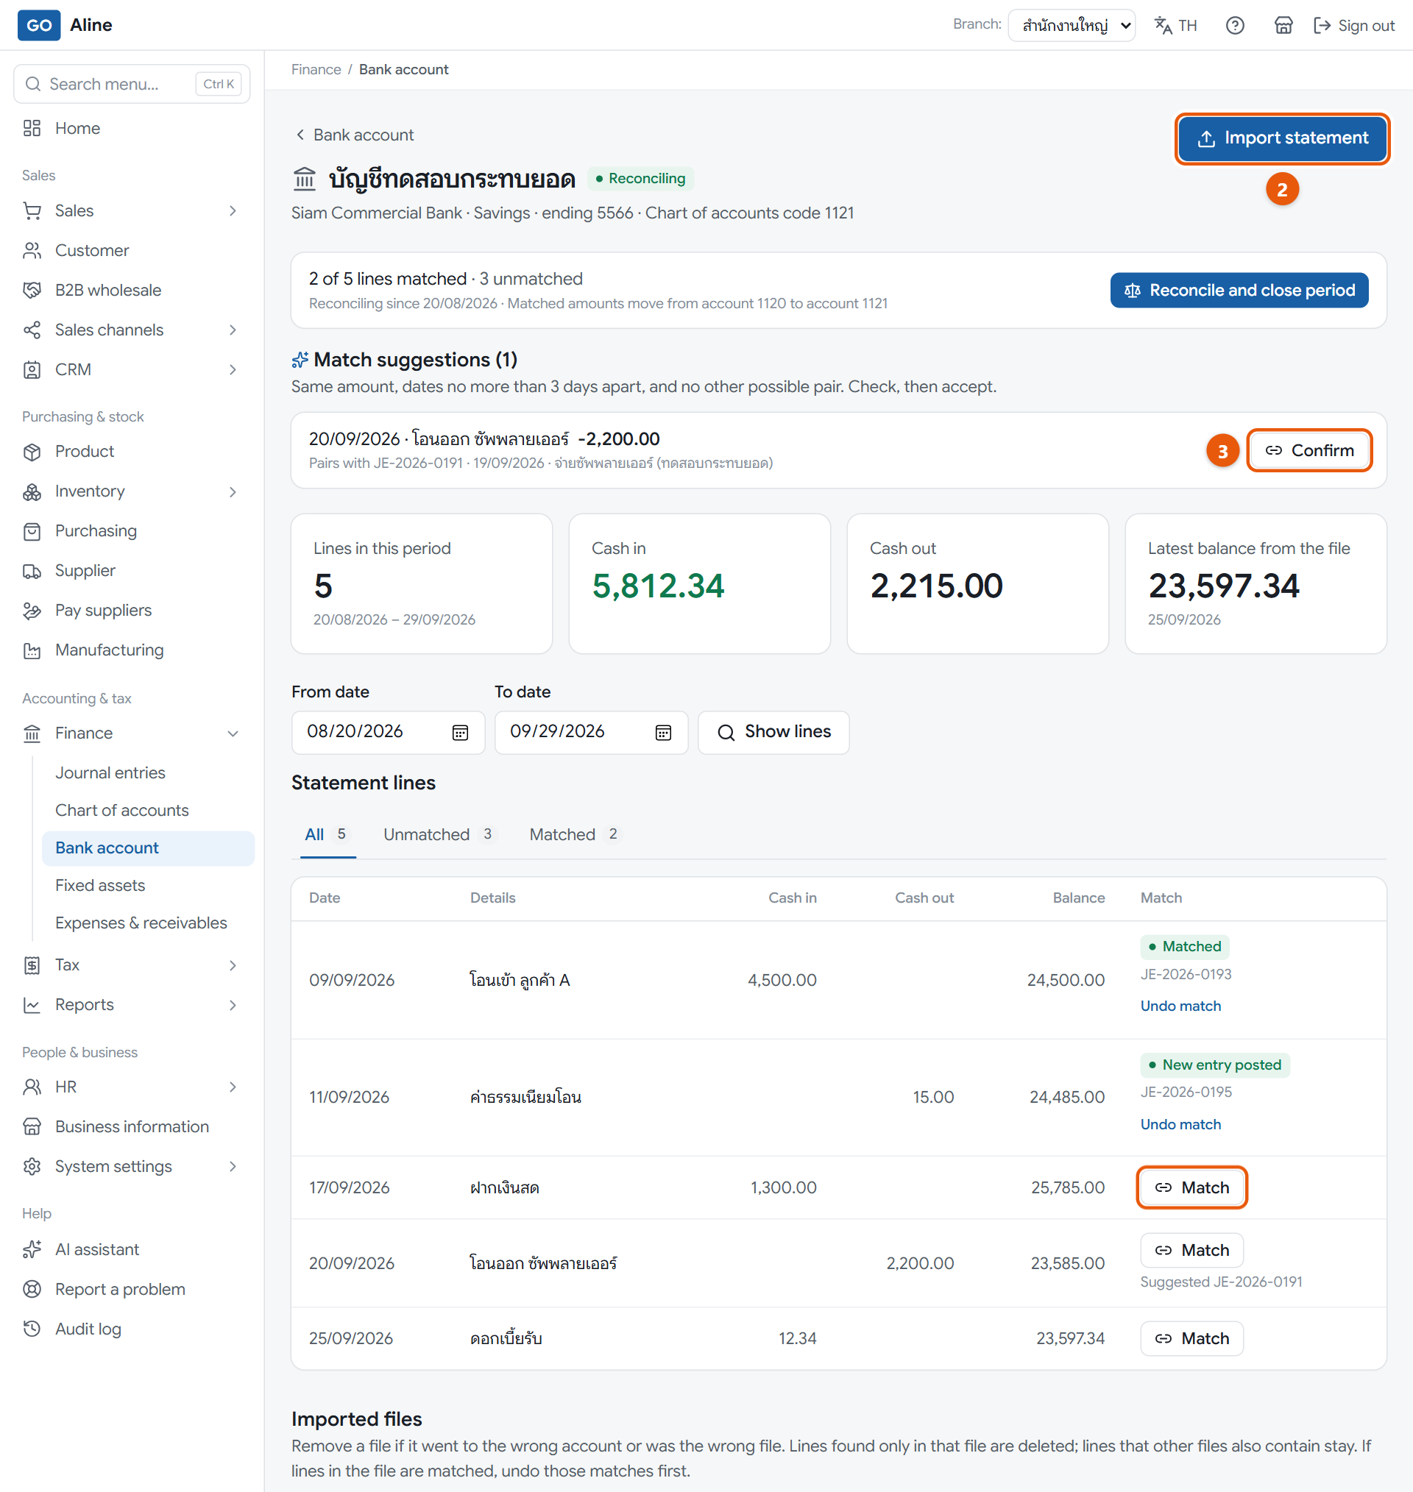Screen dimensions: 1413x1492
Task: Open Business information
Action: pos(132,1127)
